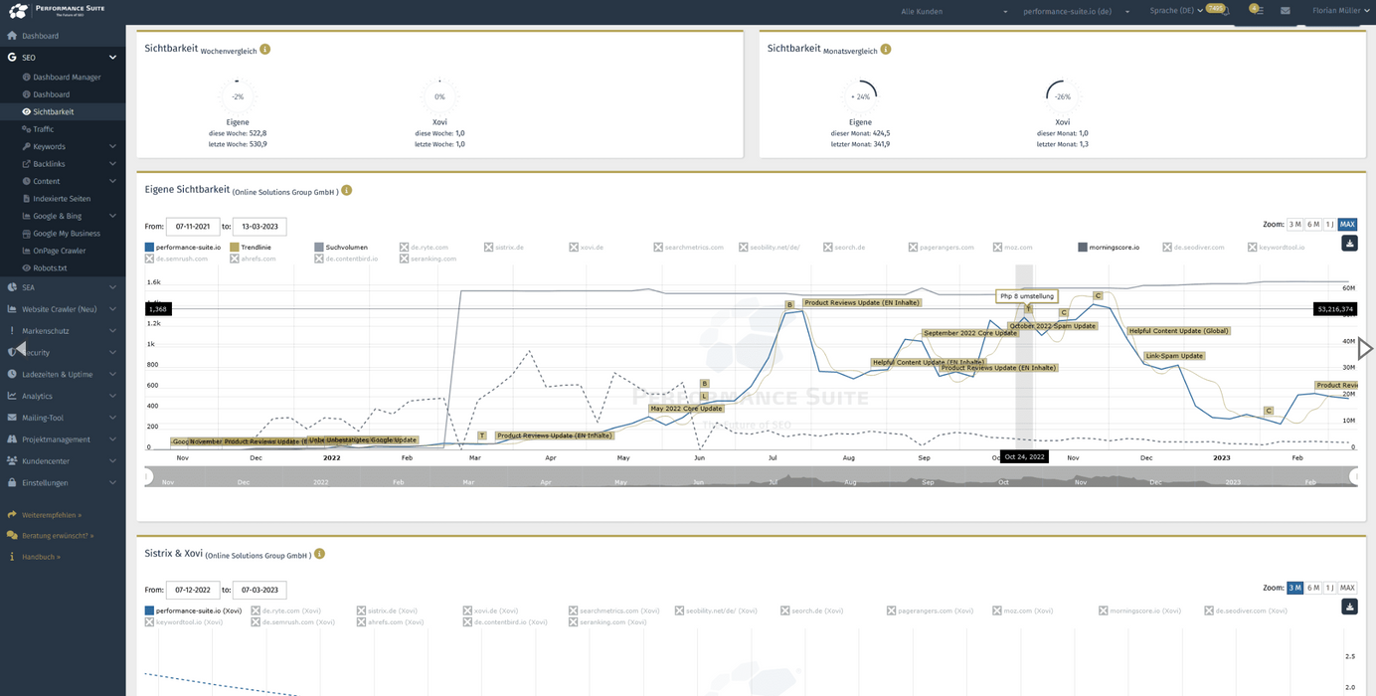Screen dimensions: 1376x696
Task: Download the Eigene Sichtbarkeit chart
Action: [x=1349, y=244]
